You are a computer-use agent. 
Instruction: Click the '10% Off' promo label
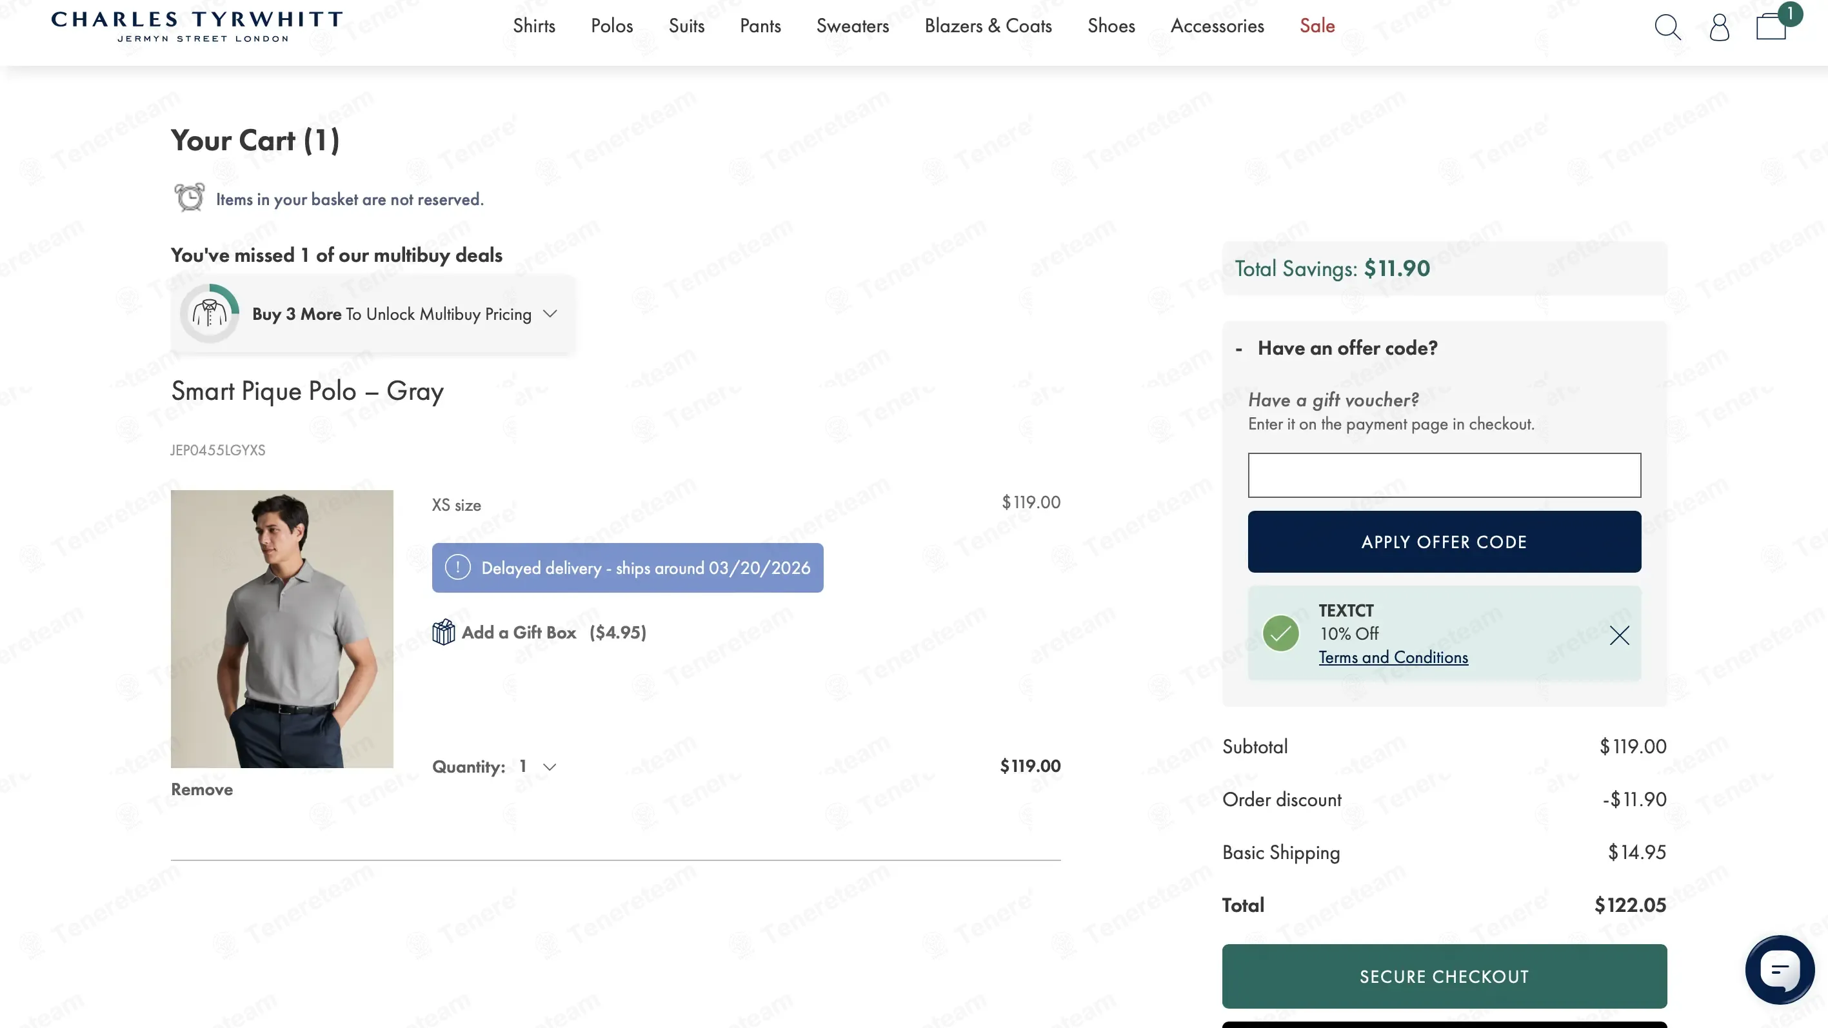(1348, 633)
